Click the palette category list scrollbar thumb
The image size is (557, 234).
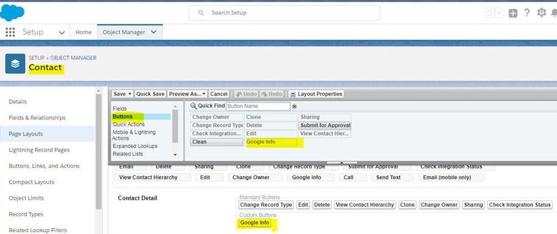tap(175, 126)
